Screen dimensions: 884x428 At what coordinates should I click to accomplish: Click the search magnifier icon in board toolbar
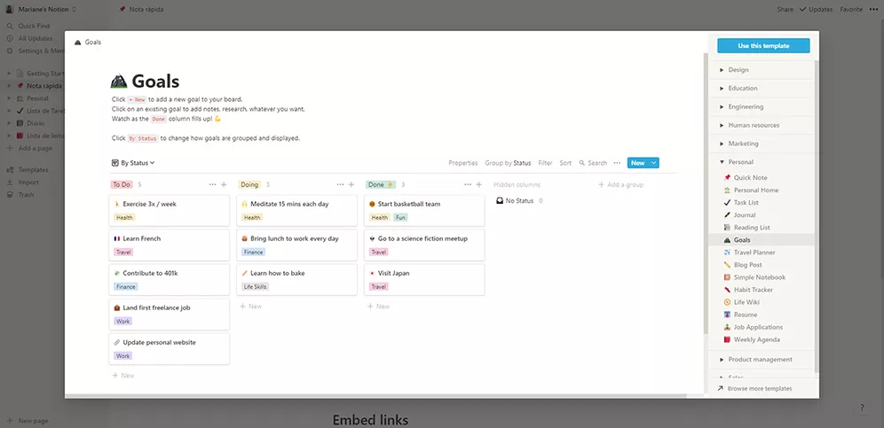point(582,163)
